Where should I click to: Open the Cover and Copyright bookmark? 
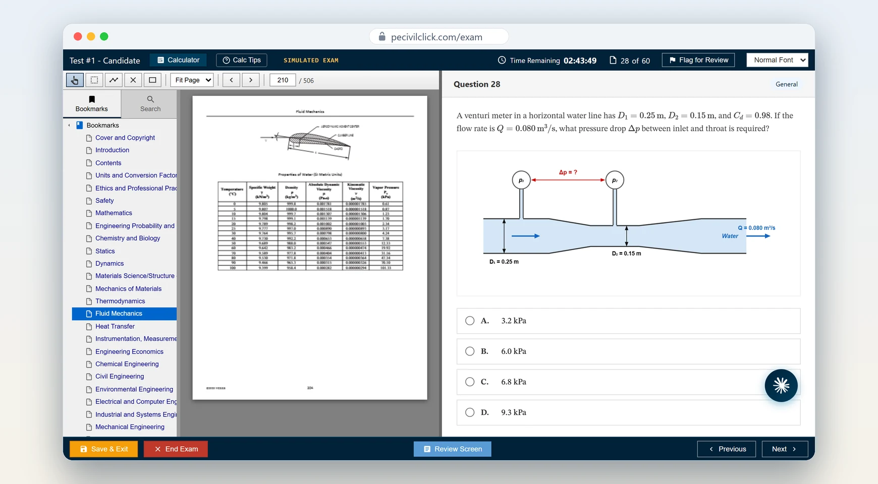click(125, 138)
